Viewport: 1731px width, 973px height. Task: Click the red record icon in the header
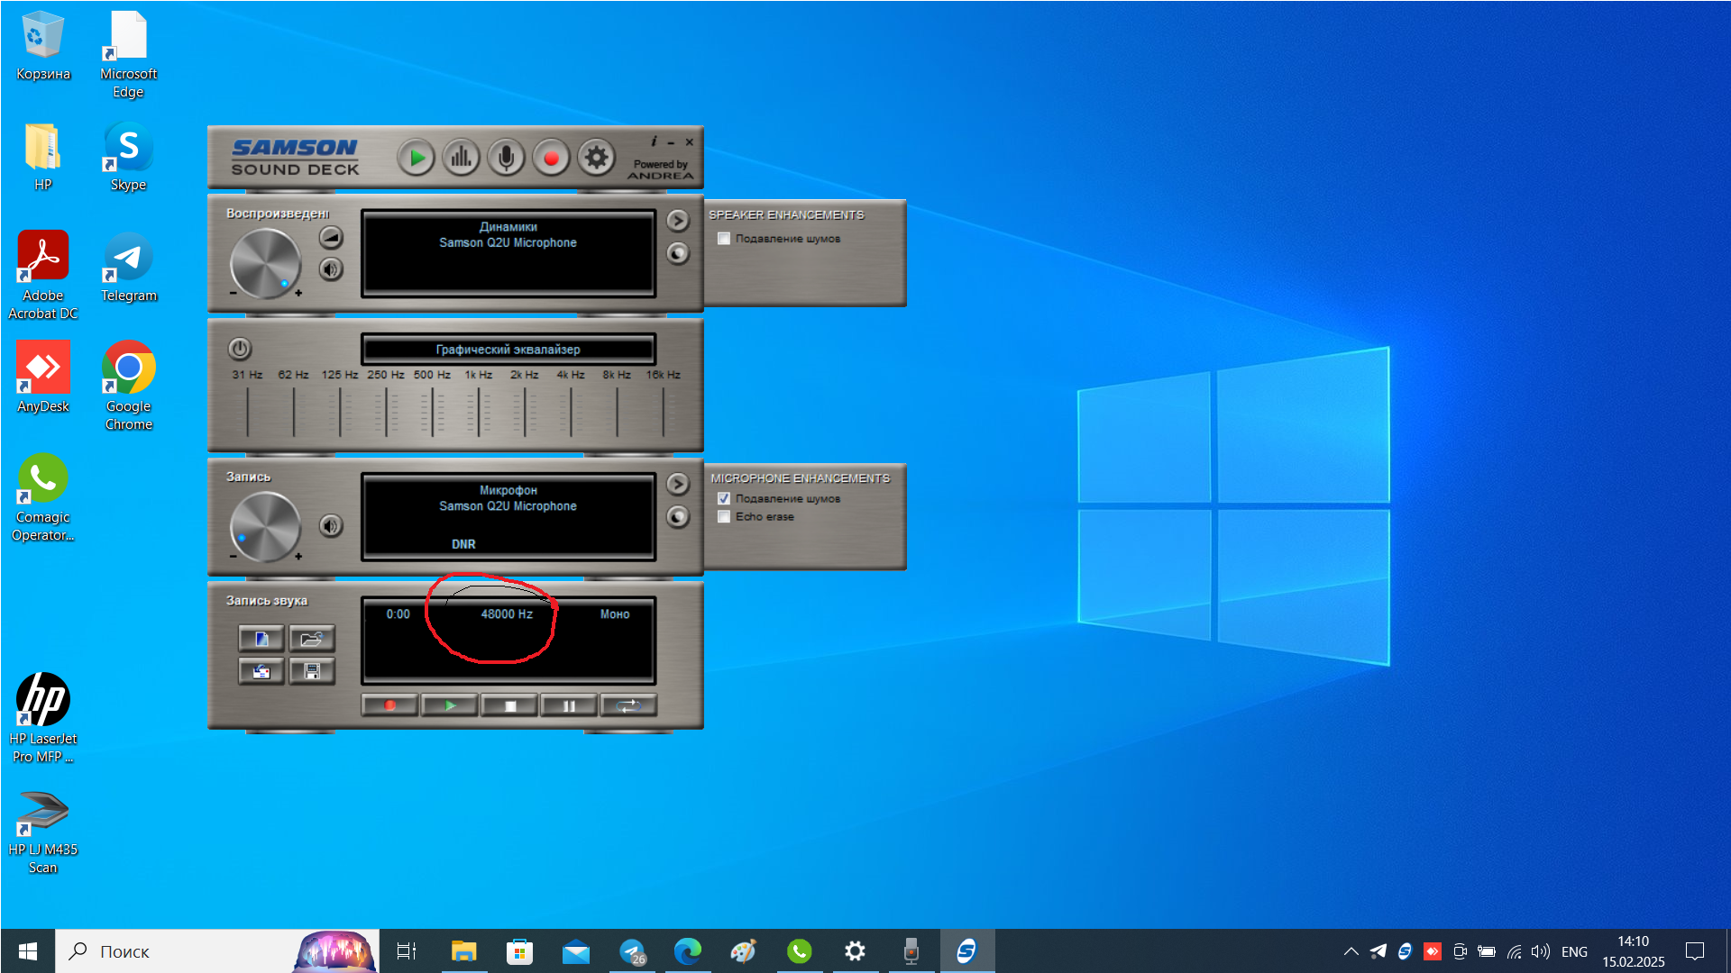(551, 159)
